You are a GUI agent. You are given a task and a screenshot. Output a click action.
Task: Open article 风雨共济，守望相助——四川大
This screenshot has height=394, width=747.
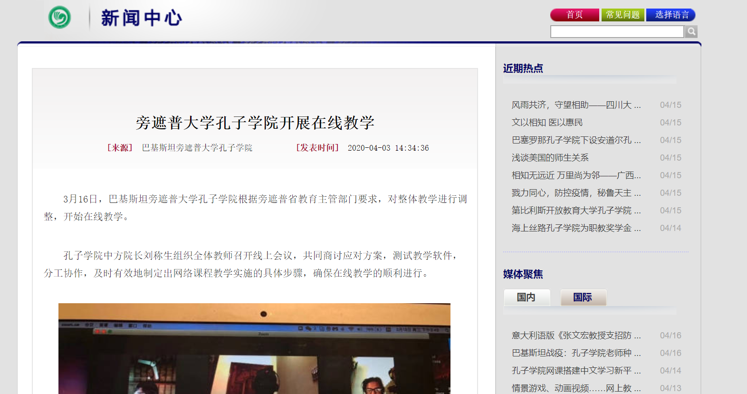pos(576,105)
